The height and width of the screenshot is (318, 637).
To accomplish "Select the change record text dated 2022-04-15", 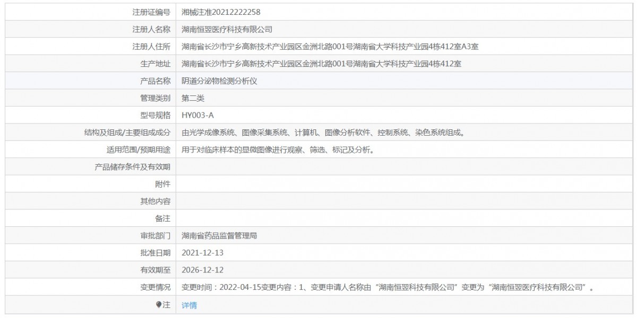I will [x=387, y=288].
